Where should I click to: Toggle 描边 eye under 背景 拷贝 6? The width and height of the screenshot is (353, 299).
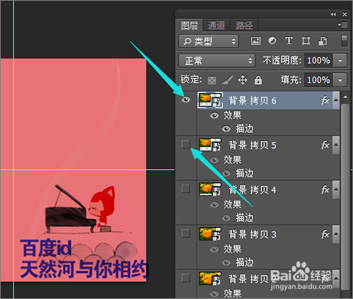pyautogui.click(x=226, y=129)
